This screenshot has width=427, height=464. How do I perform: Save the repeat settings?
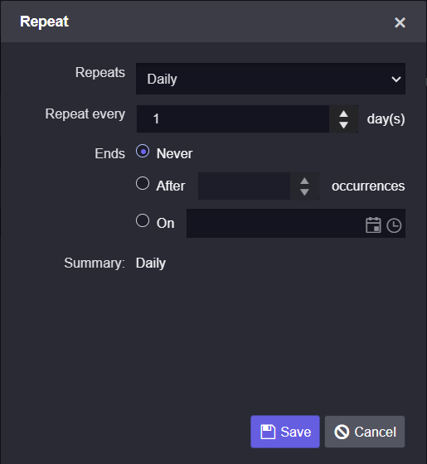click(x=285, y=432)
